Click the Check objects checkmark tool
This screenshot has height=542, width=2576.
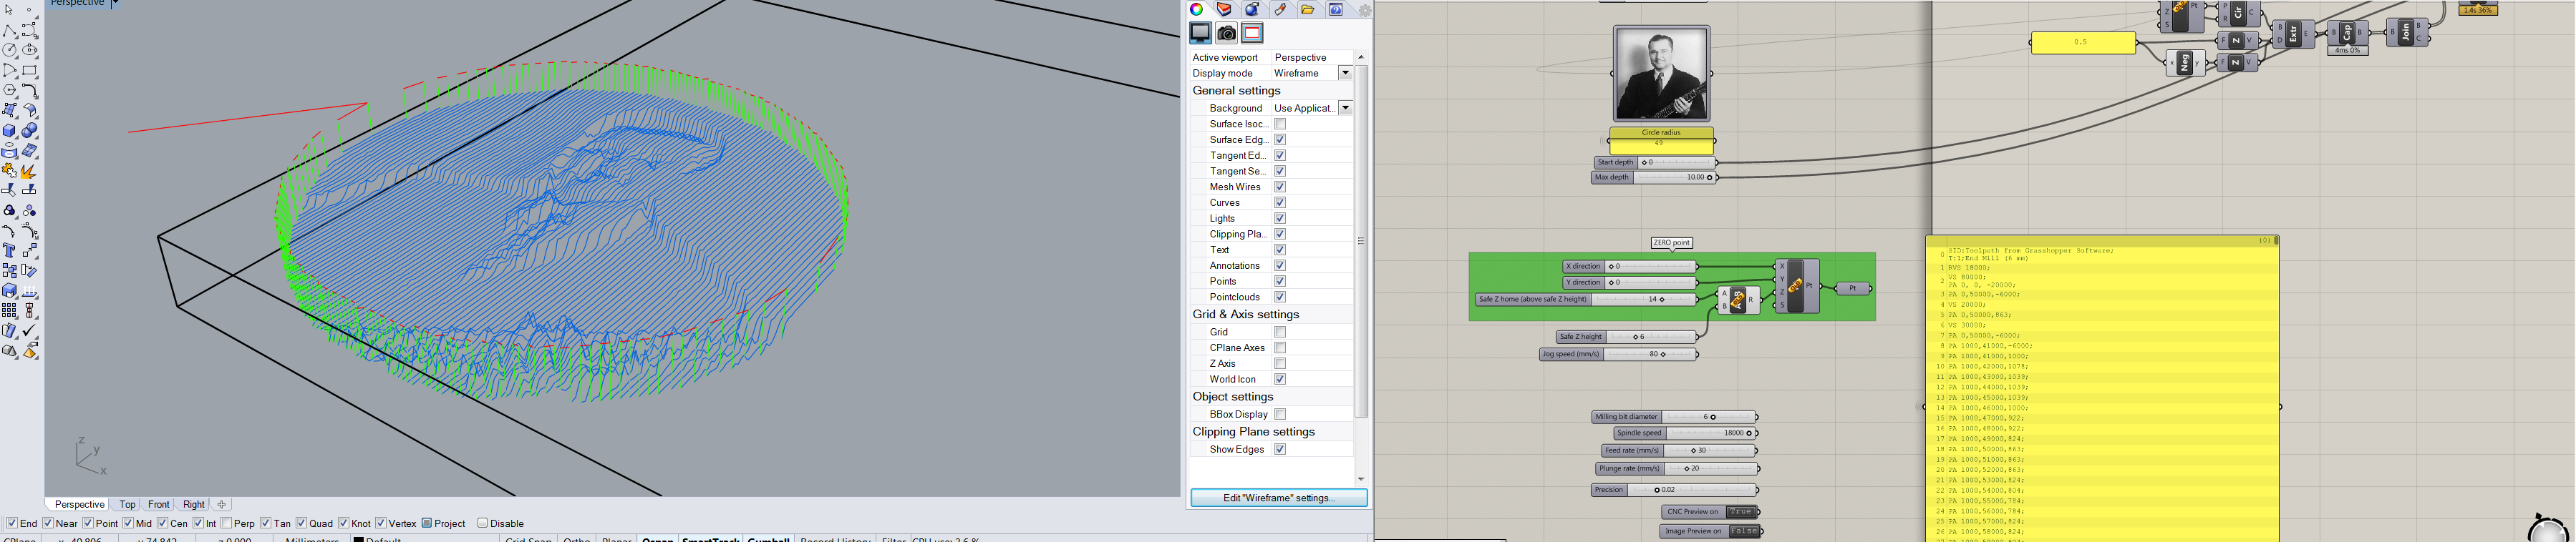tap(29, 330)
